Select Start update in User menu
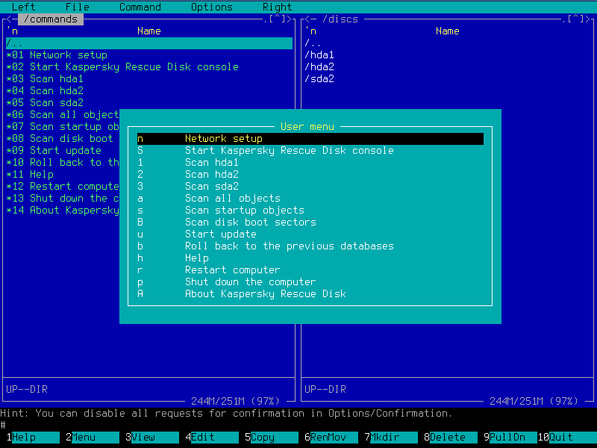 tap(310, 234)
